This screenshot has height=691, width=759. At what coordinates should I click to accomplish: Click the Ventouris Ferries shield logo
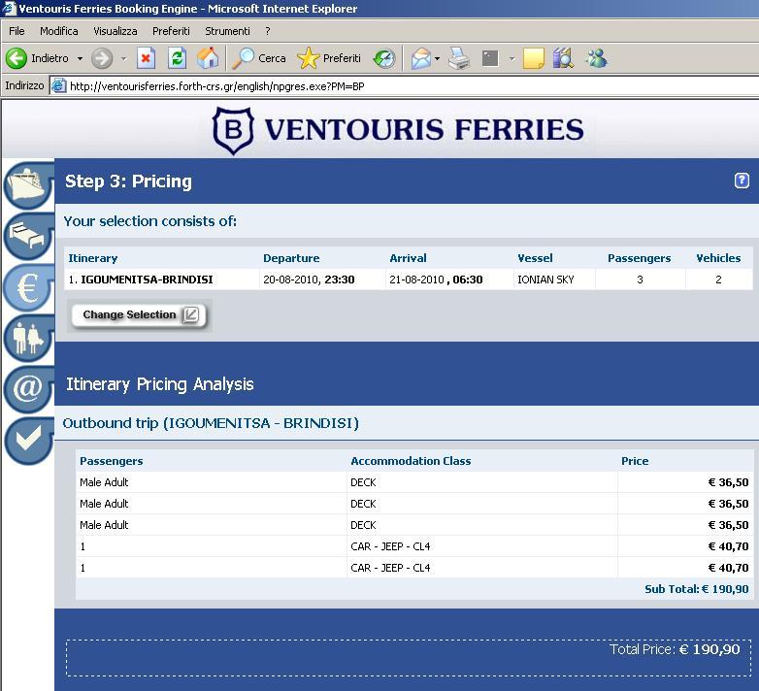point(233,131)
